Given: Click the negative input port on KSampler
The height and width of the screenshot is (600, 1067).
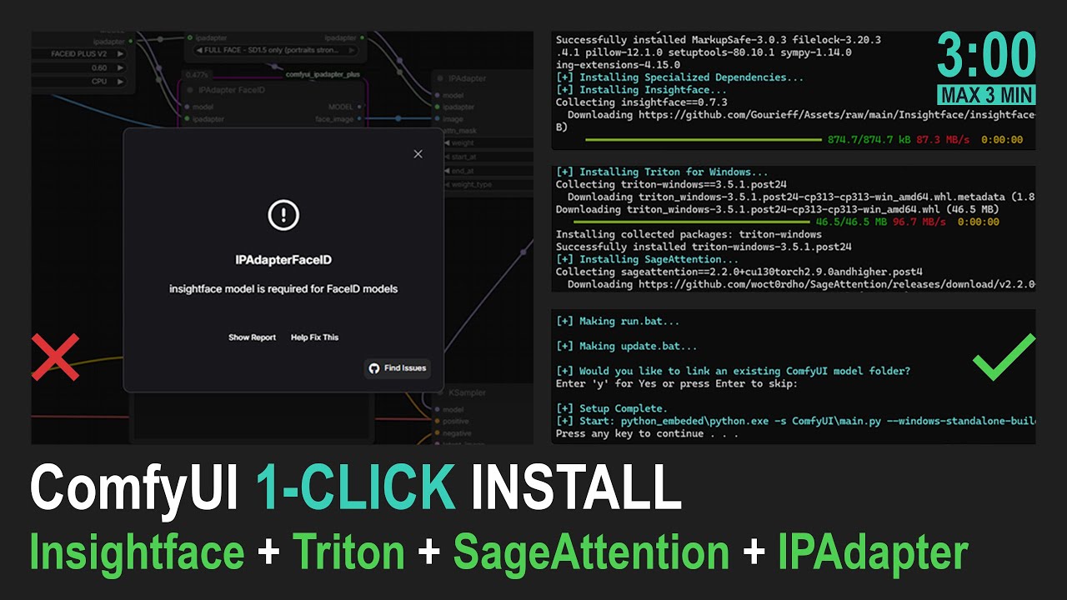Looking at the screenshot, I should [x=438, y=433].
